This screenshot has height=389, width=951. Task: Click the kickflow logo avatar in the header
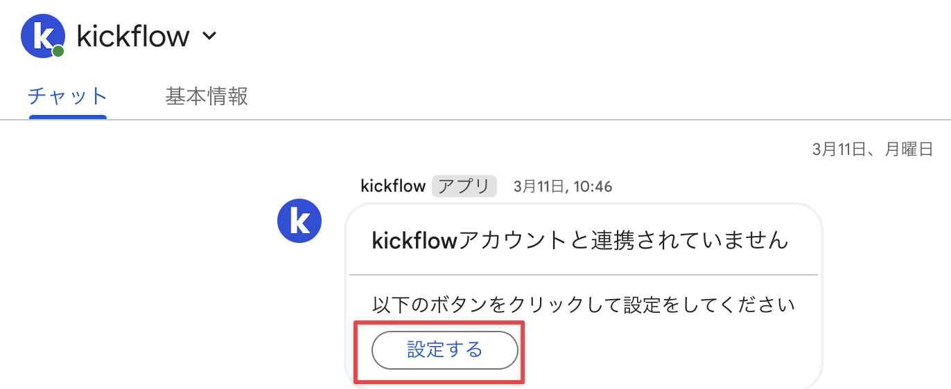pos(43,35)
